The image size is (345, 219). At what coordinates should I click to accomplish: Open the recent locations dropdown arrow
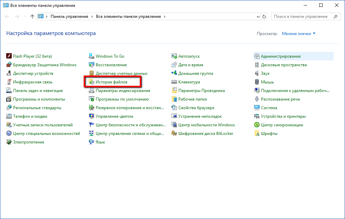pos(25,16)
